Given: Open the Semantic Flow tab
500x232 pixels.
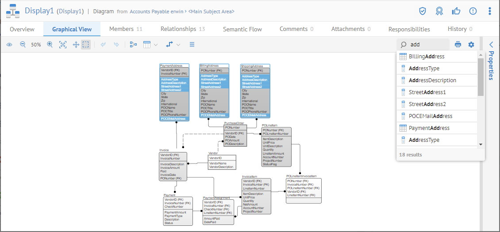Looking at the screenshot, I should click(x=242, y=29).
